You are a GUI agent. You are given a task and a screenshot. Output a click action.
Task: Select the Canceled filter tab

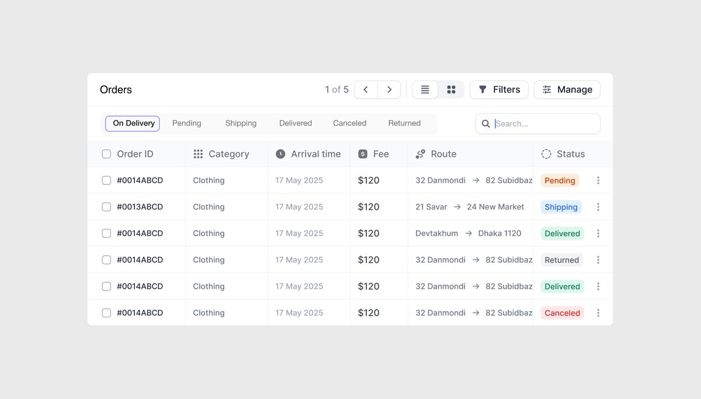(x=349, y=123)
